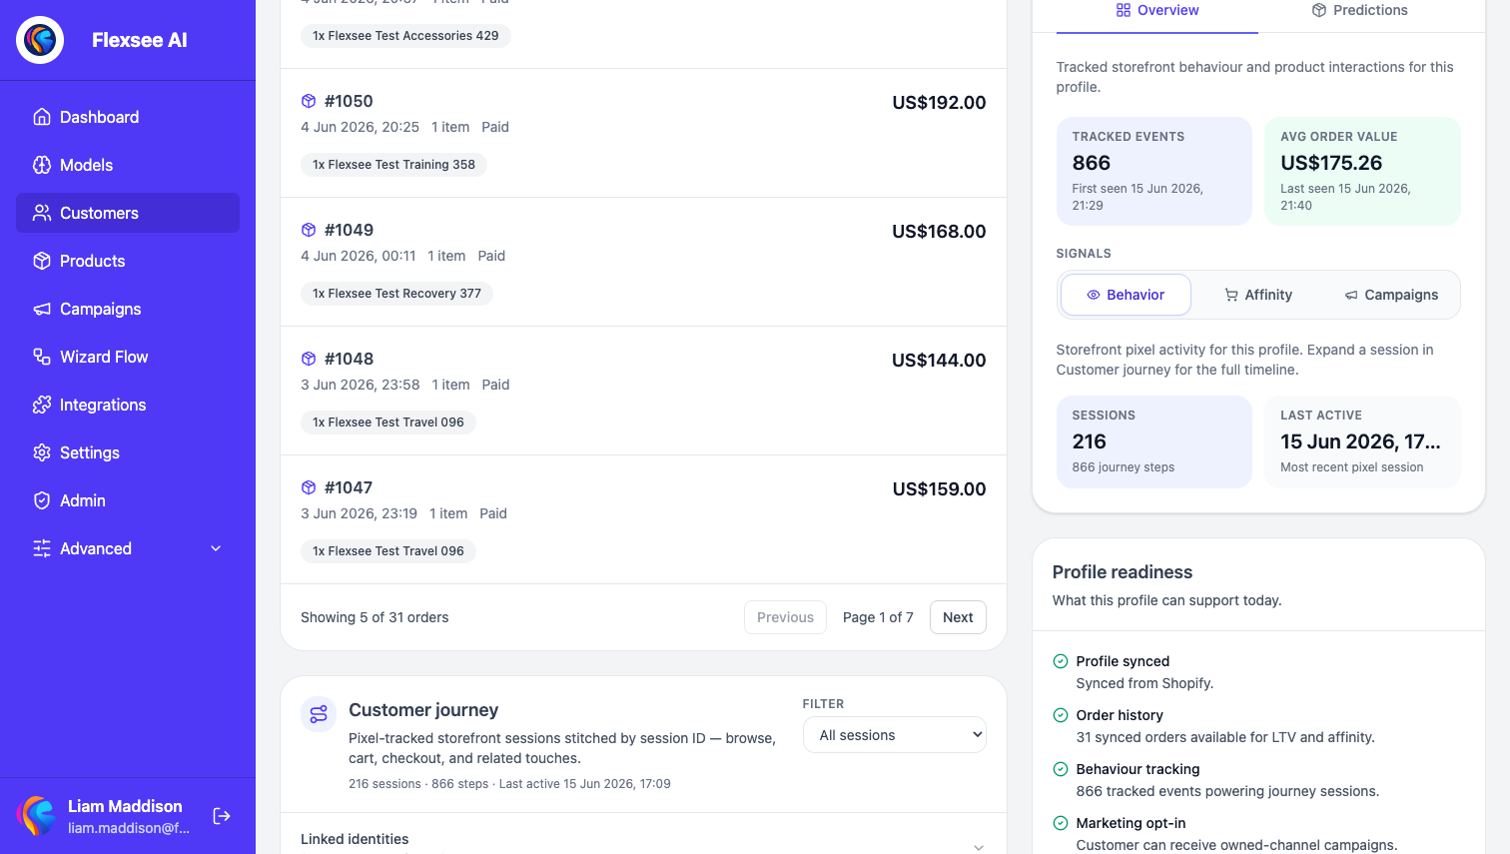Expand the Advanced section chevron
The width and height of the screenshot is (1510, 854).
(216, 548)
